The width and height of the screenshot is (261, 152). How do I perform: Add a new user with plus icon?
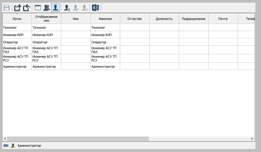tap(67, 8)
